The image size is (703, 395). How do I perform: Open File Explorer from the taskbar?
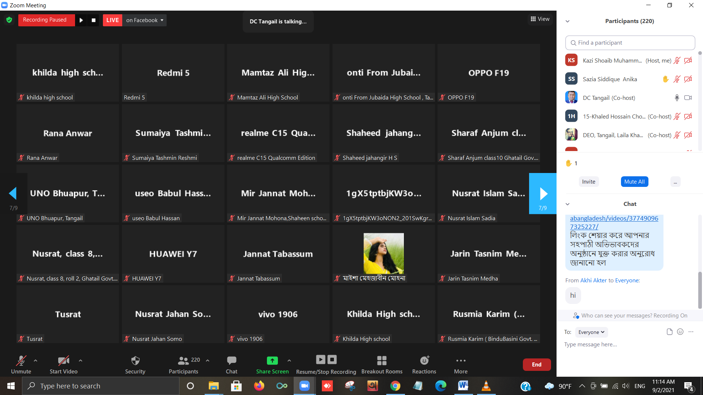click(x=213, y=386)
